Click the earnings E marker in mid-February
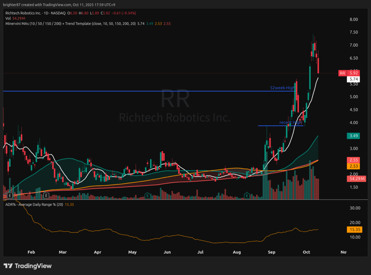This screenshot has width=371, height=275. click(x=46, y=196)
